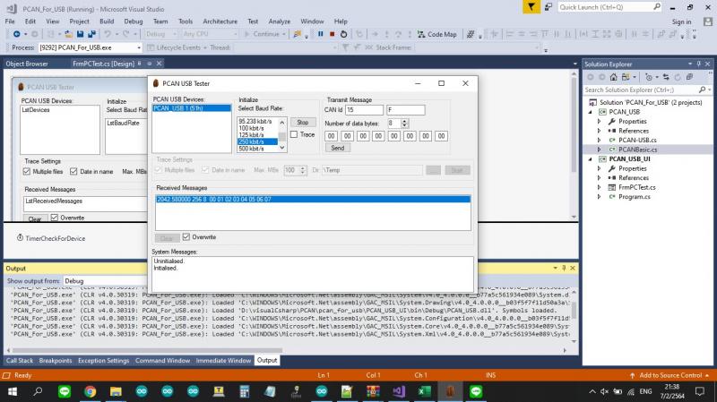The image size is (717, 402).
Task: Open the notification center icon
Action: pyautogui.click(x=700, y=391)
